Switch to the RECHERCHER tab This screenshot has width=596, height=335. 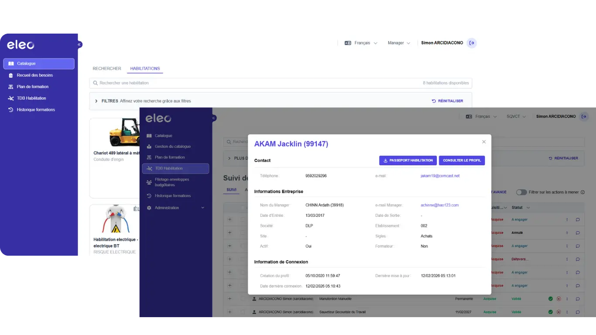coord(107,68)
